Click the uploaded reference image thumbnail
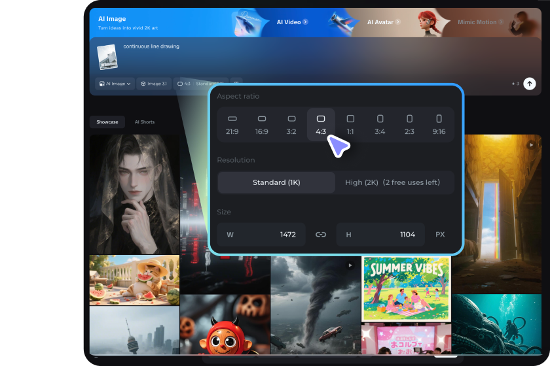The image size is (550, 366). tap(107, 57)
